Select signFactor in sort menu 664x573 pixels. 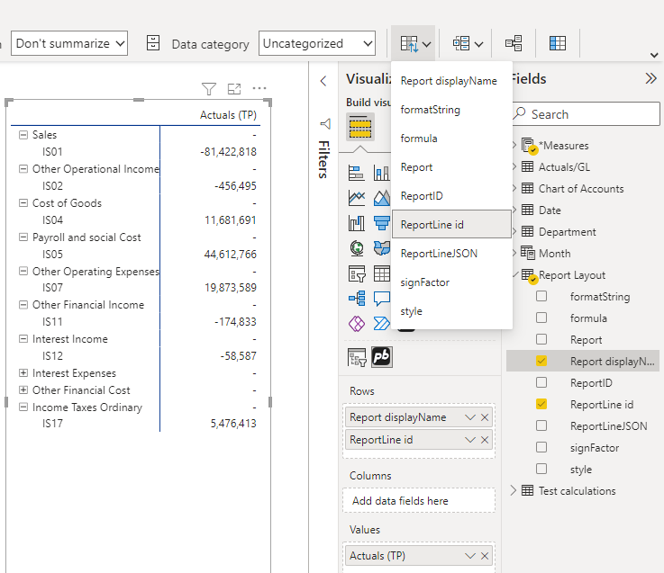click(452, 282)
